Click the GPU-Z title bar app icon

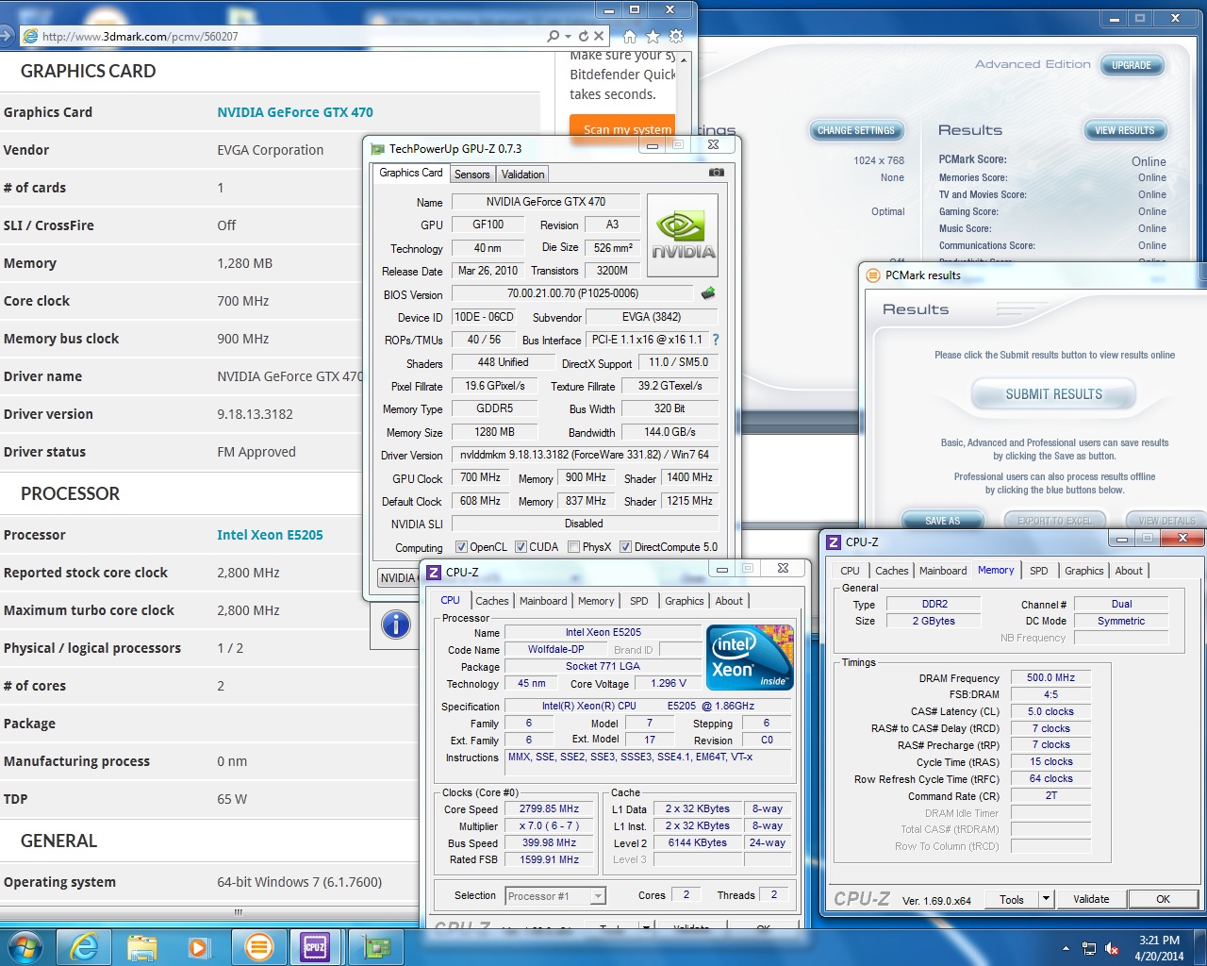click(378, 148)
